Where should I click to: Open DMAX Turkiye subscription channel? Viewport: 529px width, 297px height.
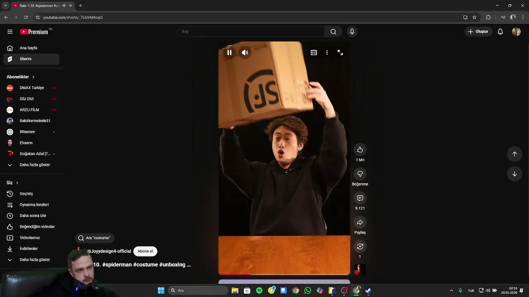tap(31, 88)
